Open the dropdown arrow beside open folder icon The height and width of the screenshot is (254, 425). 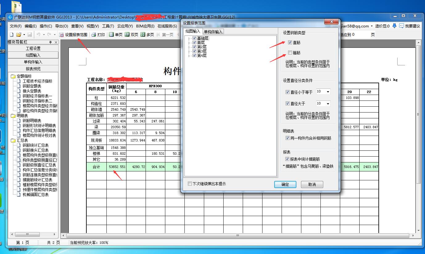[x=24, y=35]
